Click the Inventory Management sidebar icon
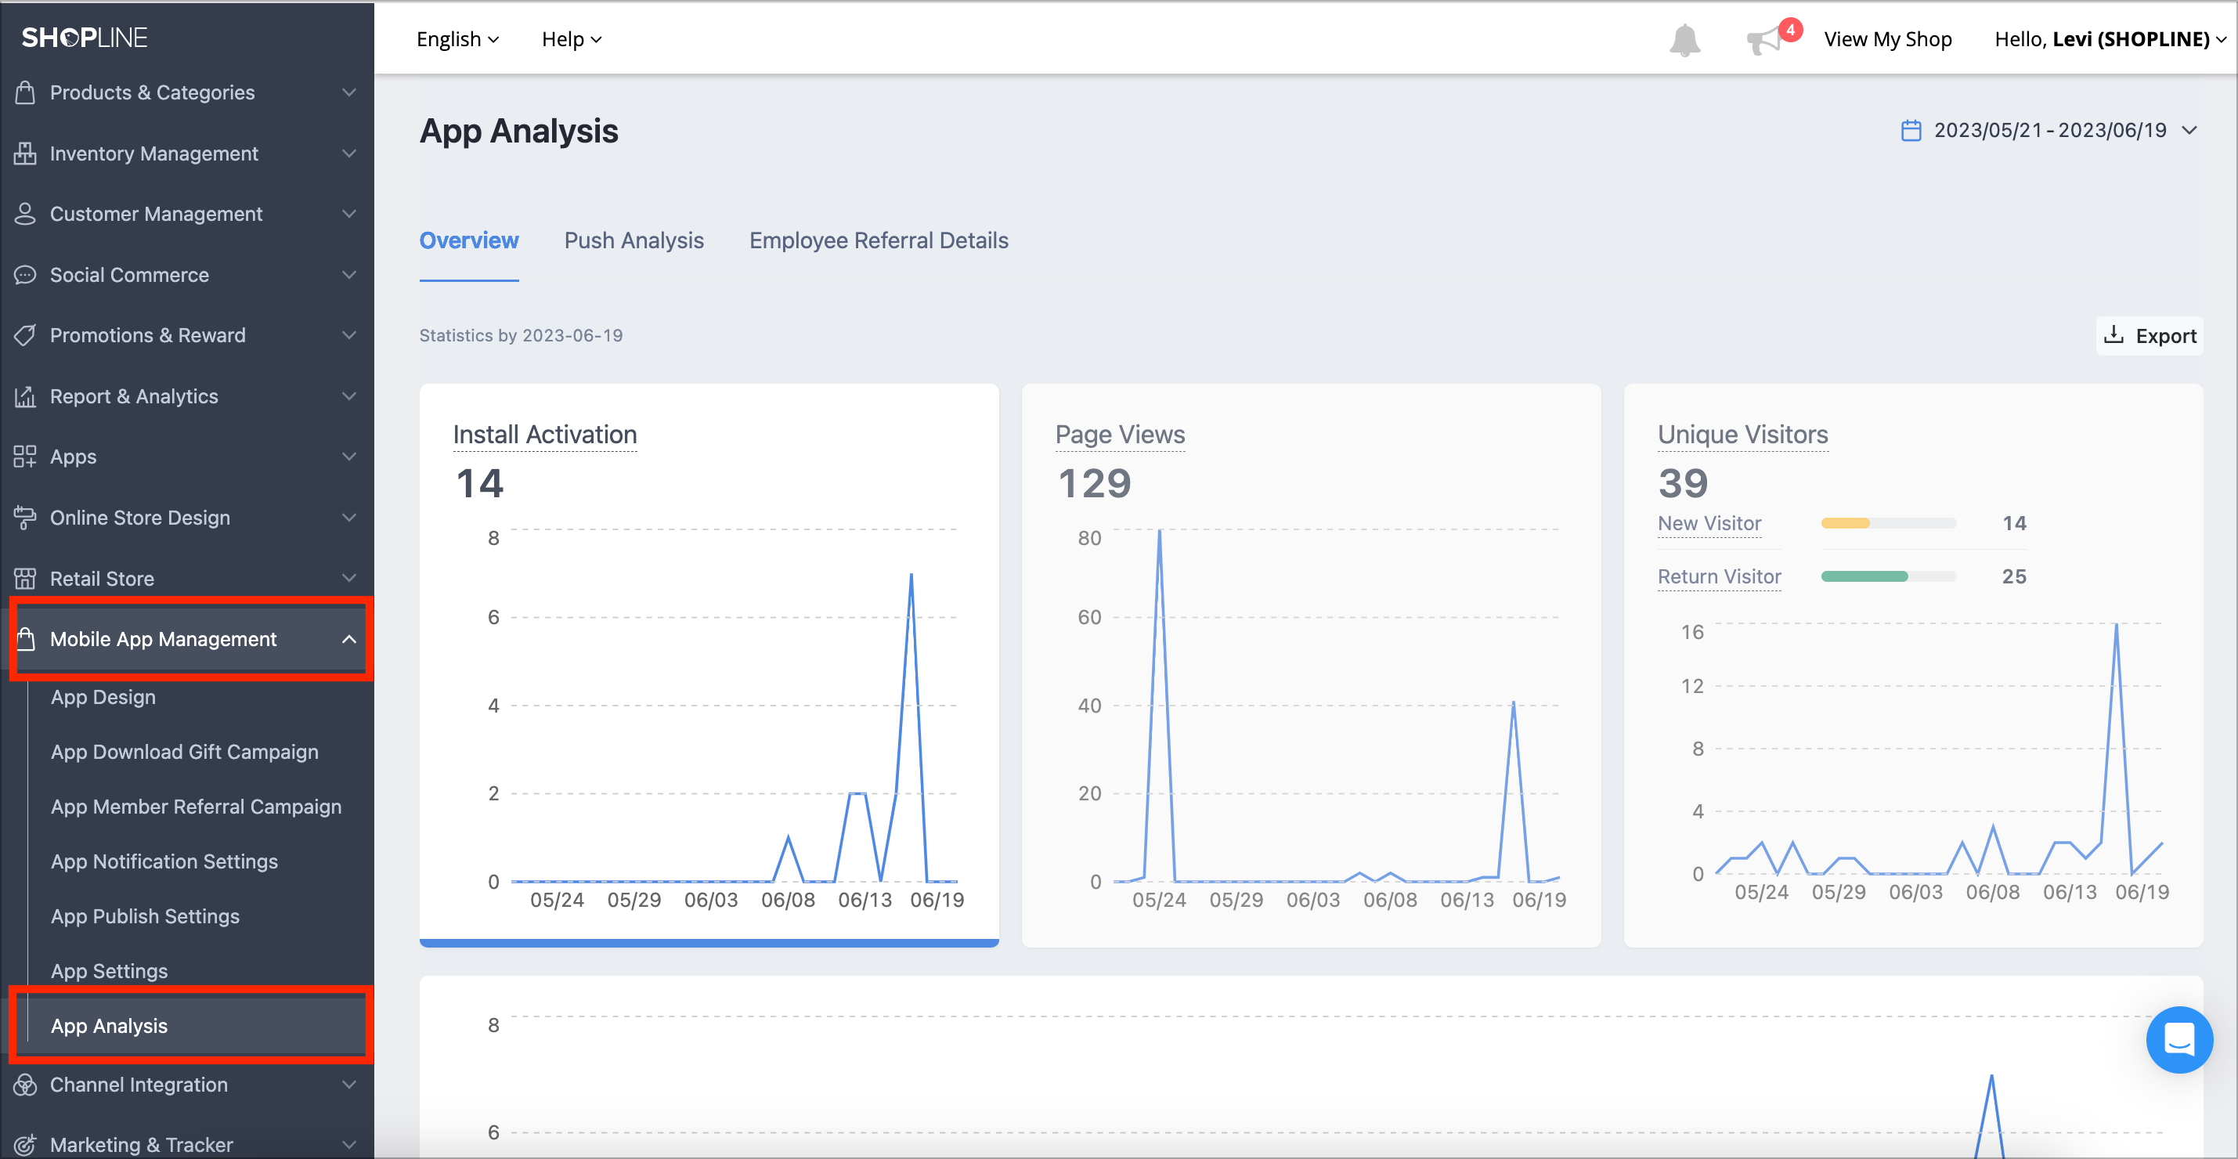The image size is (2238, 1159). coord(25,153)
